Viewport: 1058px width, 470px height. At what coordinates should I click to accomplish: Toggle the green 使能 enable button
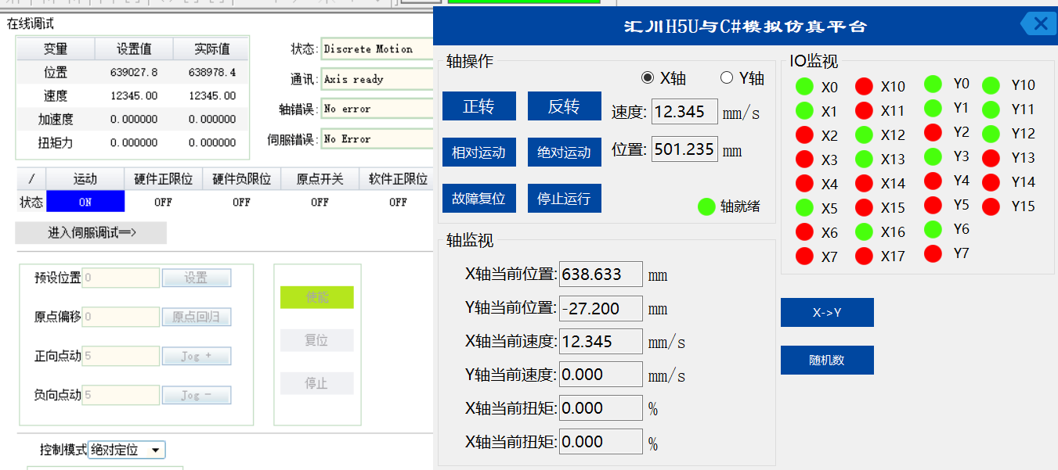[317, 297]
